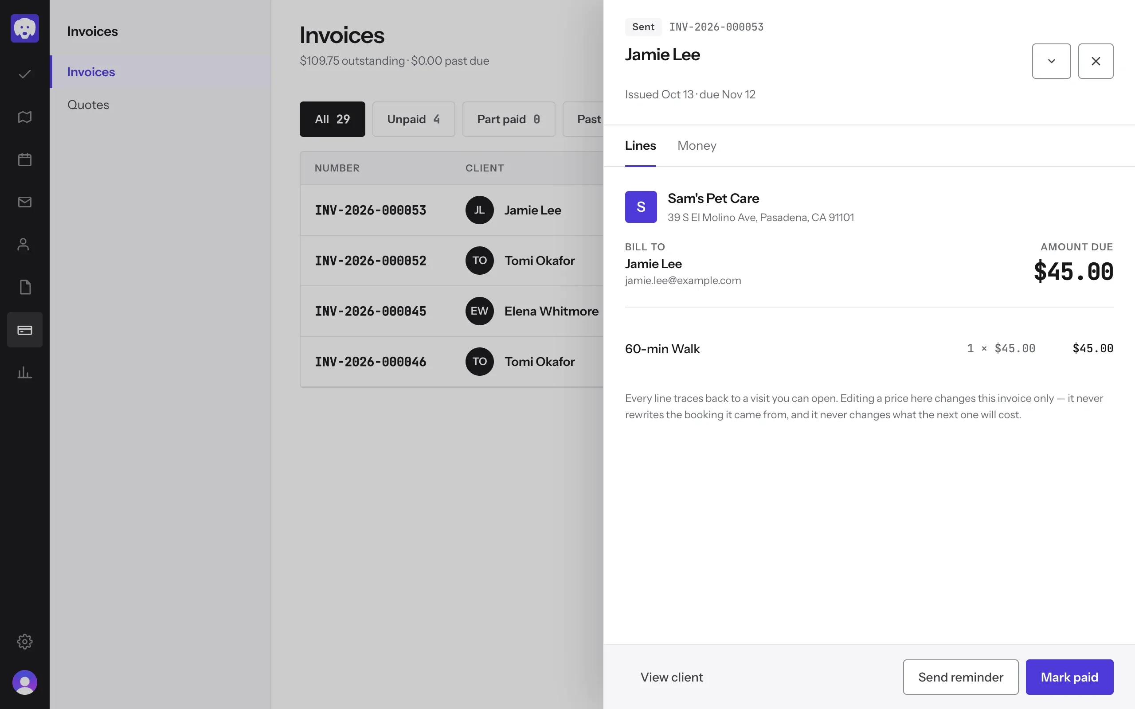Select the partially hidden Past filter
Viewport: 1135px width, 709px height.
[x=583, y=119]
